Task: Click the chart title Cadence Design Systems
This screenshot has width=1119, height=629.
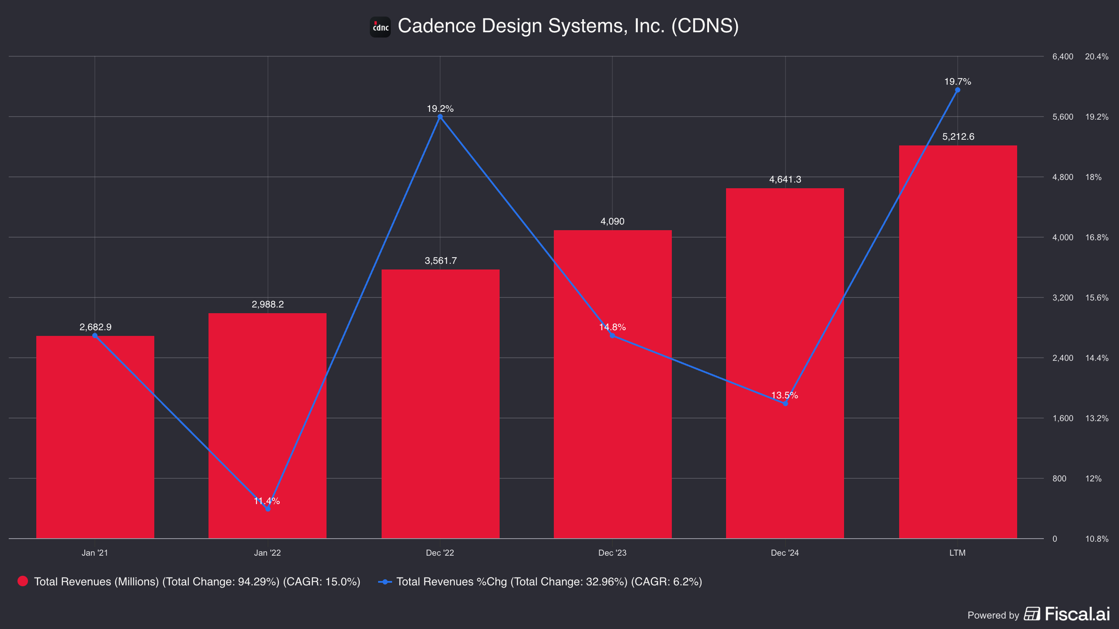Action: point(568,26)
